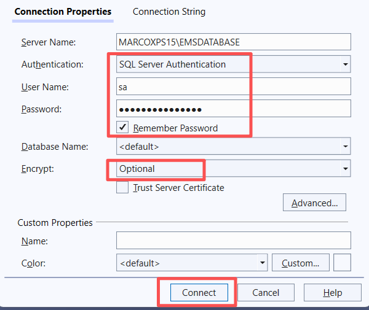Screen dimensions: 369x310
Task: Click the Server Name text field
Action: [233, 42]
